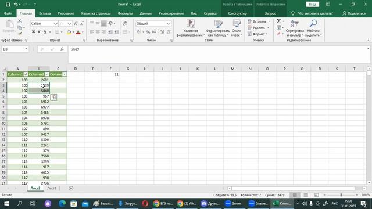
Task: Adjust the zoom slider handle
Action: [x=341, y=195]
